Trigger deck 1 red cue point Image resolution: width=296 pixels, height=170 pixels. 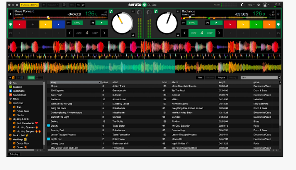pyautogui.click(x=20, y=25)
